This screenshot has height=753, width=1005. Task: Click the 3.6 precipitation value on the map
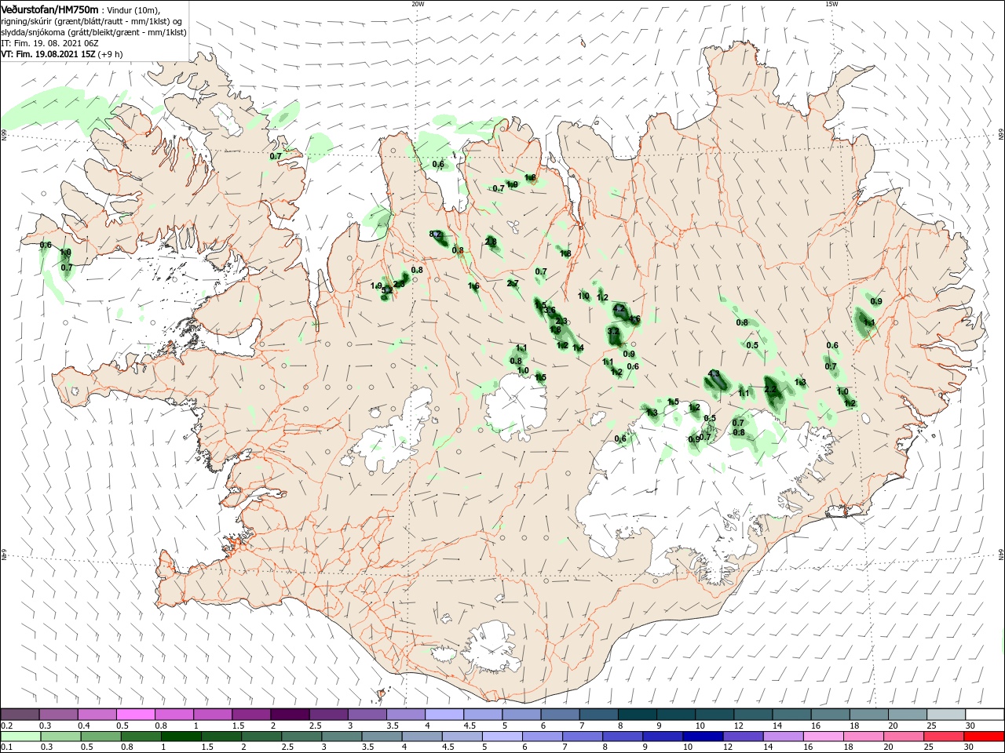[x=550, y=311]
